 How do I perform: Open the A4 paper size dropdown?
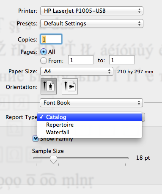coord(77,71)
